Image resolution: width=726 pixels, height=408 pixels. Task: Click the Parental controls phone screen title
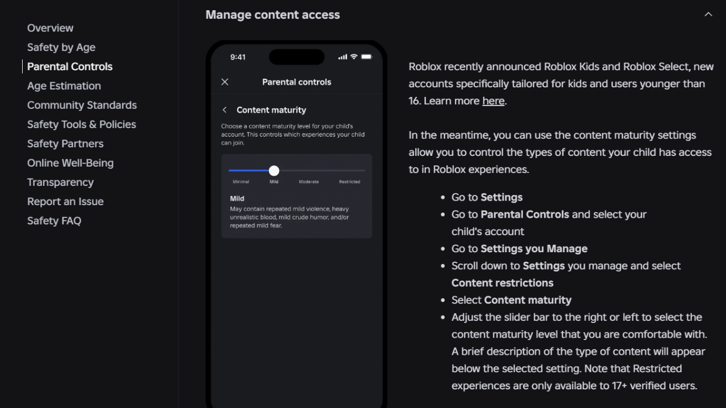click(297, 82)
